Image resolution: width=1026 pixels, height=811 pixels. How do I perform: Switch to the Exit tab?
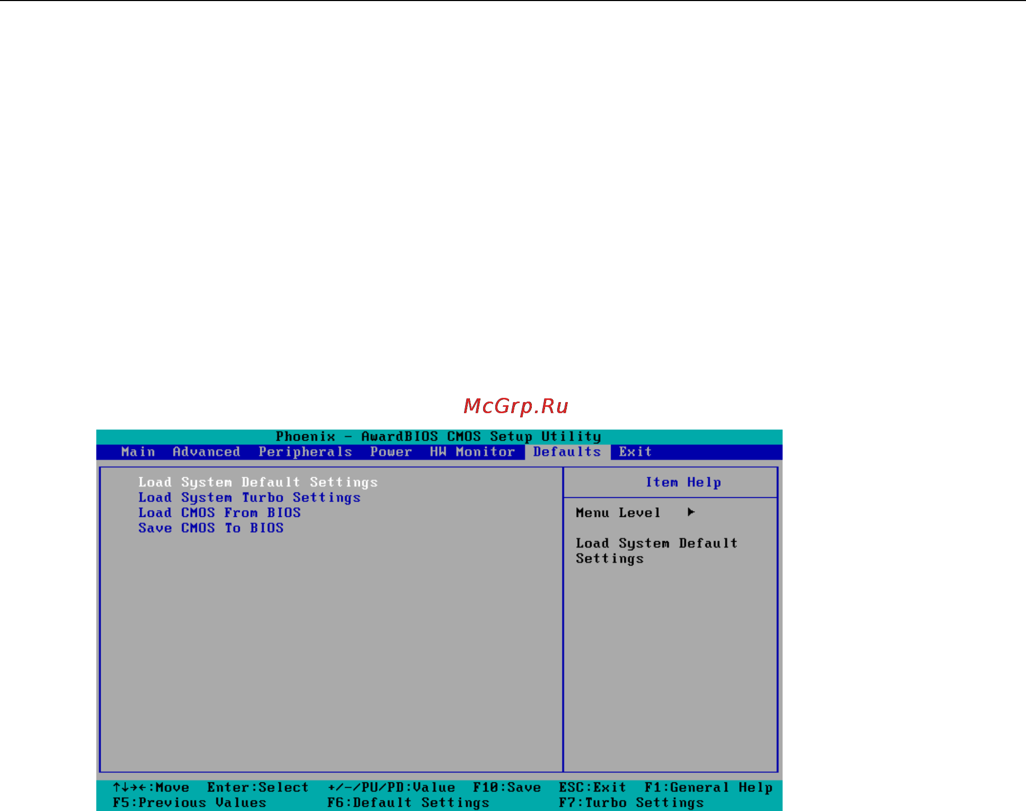[635, 452]
